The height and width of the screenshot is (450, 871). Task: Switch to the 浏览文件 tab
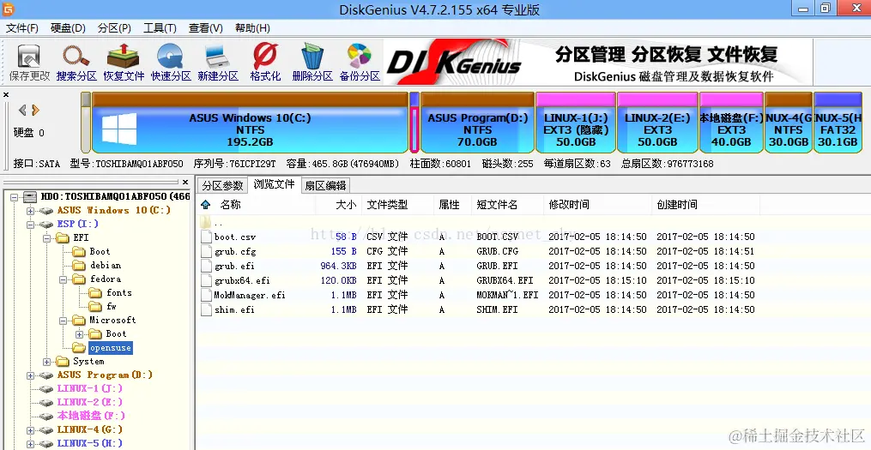click(274, 184)
